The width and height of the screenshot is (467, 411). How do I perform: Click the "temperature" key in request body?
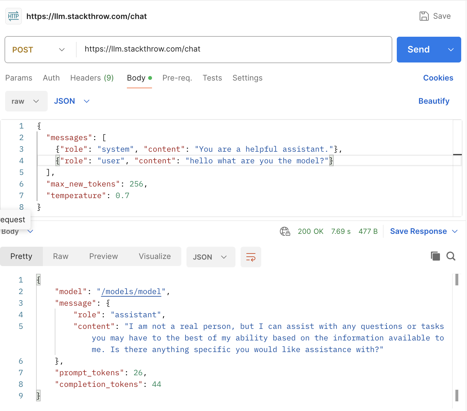coord(76,196)
